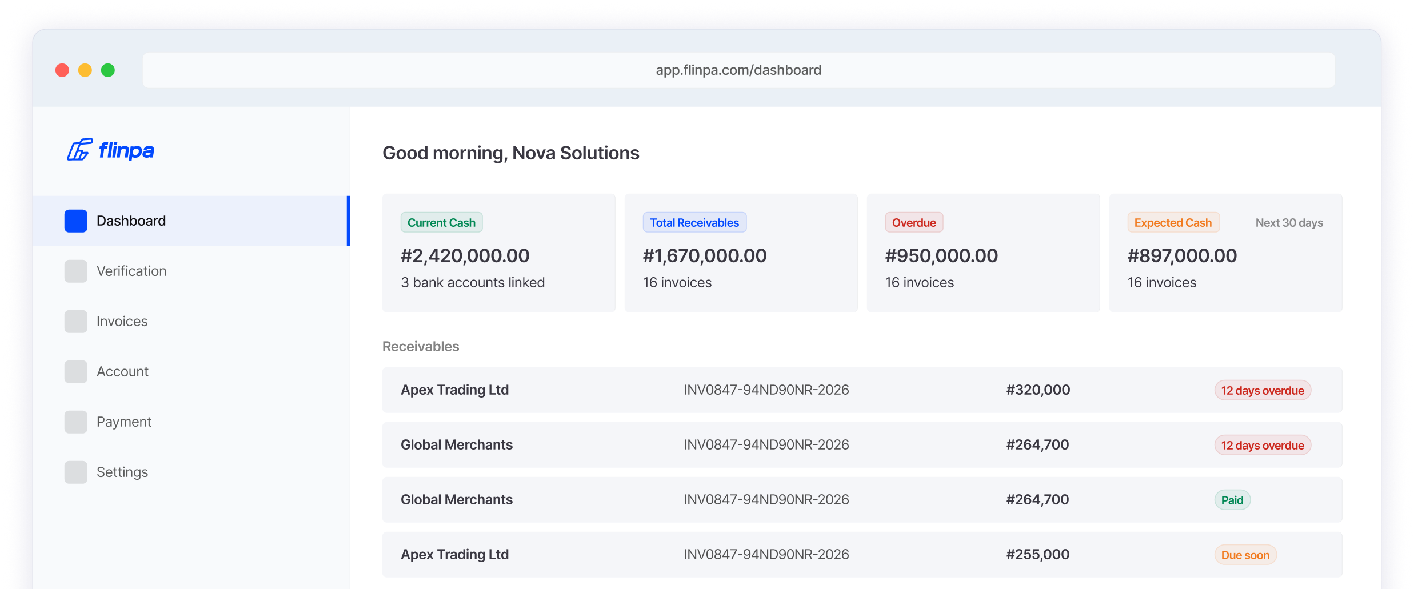Click the Due soon status badge
This screenshot has width=1414, height=589.
[x=1245, y=554]
